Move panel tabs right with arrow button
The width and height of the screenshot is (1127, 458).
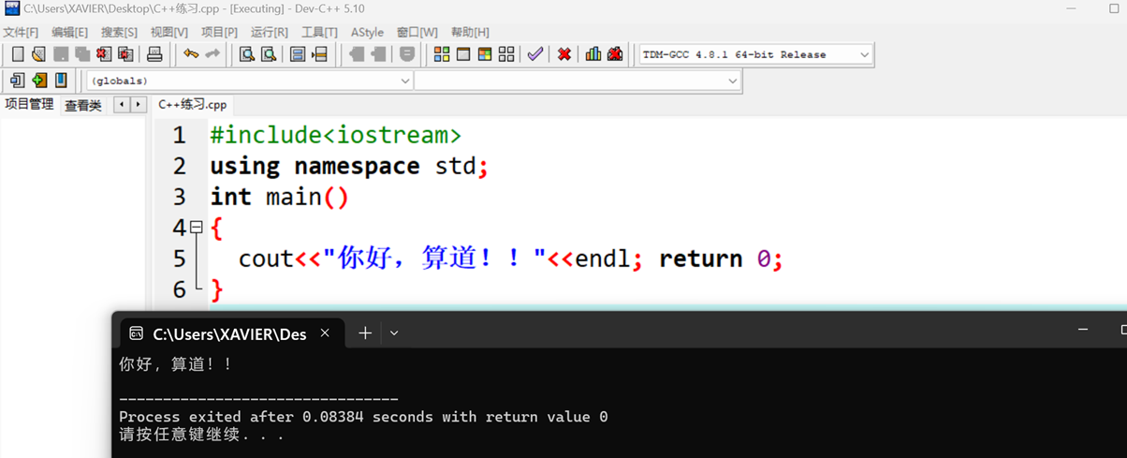click(x=138, y=104)
